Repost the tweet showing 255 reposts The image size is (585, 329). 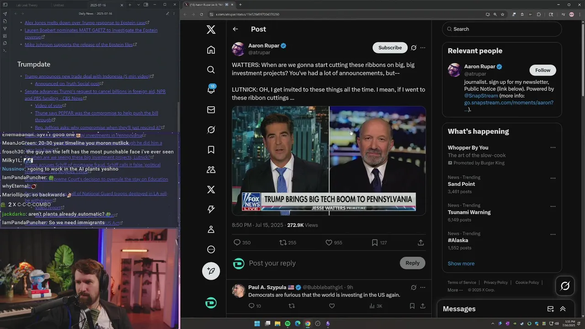(287, 243)
